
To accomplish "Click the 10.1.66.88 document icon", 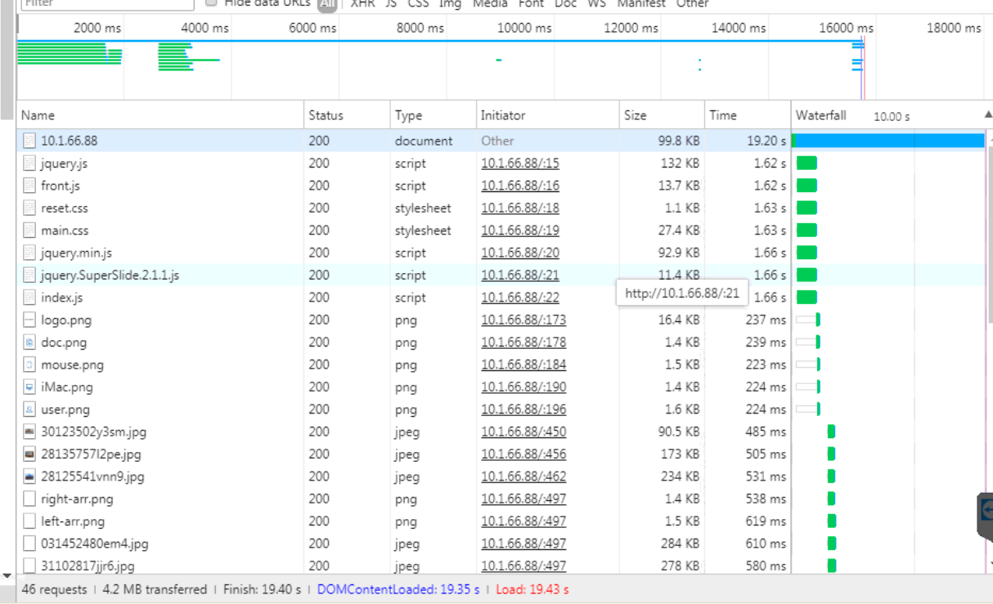I will point(29,141).
